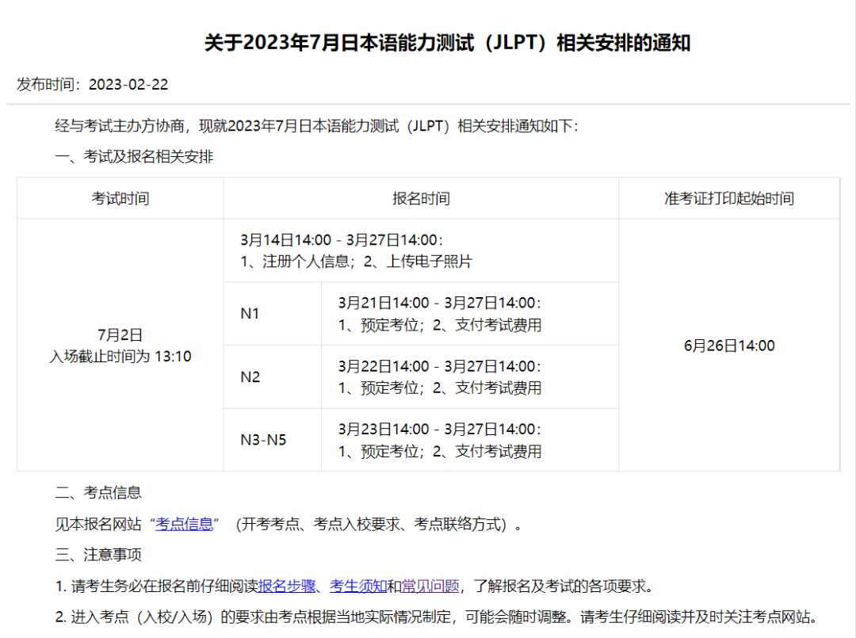Viewport: 856px width, 638px height.
Task: Open the 报名步骤 link
Action: [287, 586]
